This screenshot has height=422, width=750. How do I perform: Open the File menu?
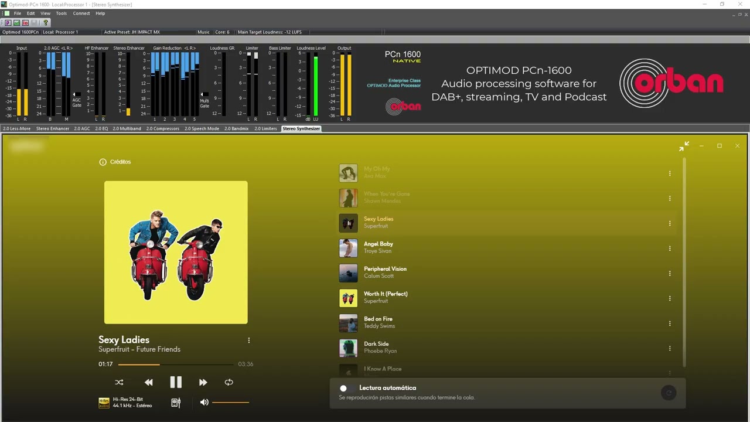point(18,13)
